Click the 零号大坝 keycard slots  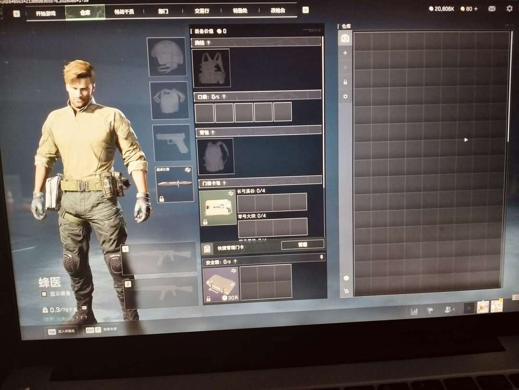(x=273, y=227)
